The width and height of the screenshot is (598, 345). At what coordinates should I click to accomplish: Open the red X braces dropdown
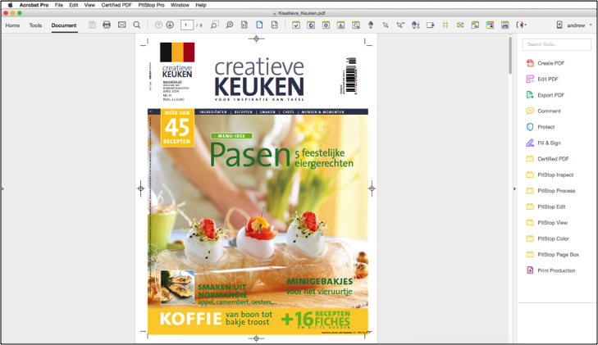click(522, 25)
